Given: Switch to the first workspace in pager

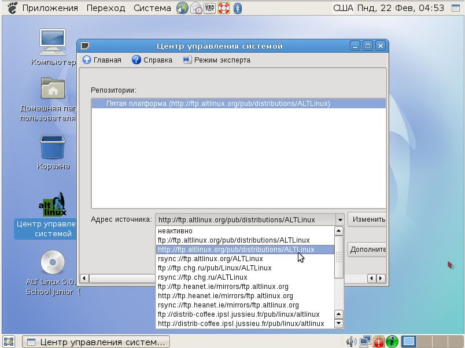Looking at the screenshot, I should pos(409,342).
